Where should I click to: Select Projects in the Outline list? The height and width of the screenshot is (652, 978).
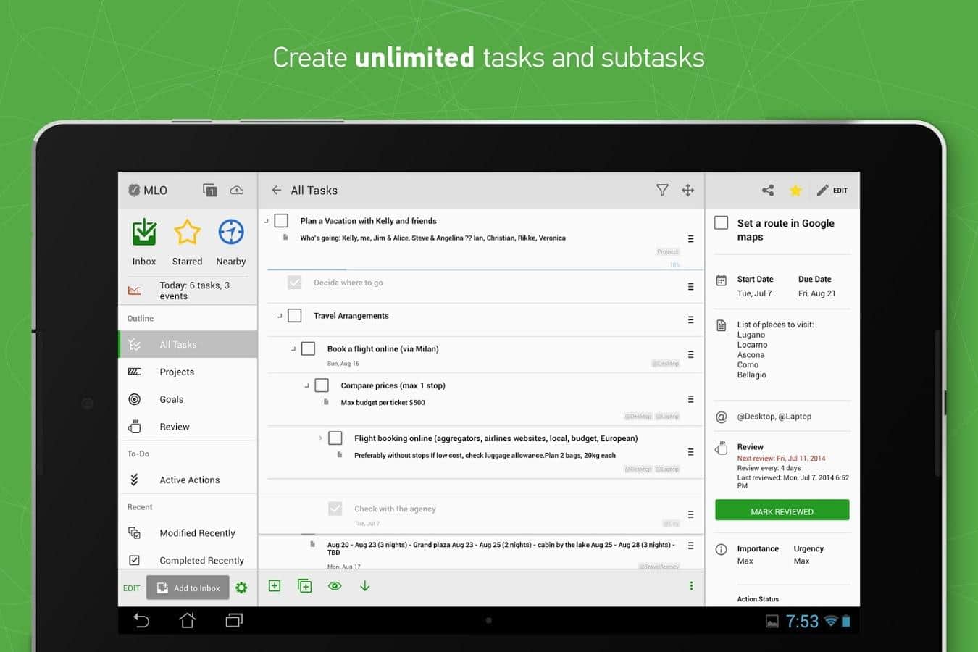pyautogui.click(x=177, y=372)
